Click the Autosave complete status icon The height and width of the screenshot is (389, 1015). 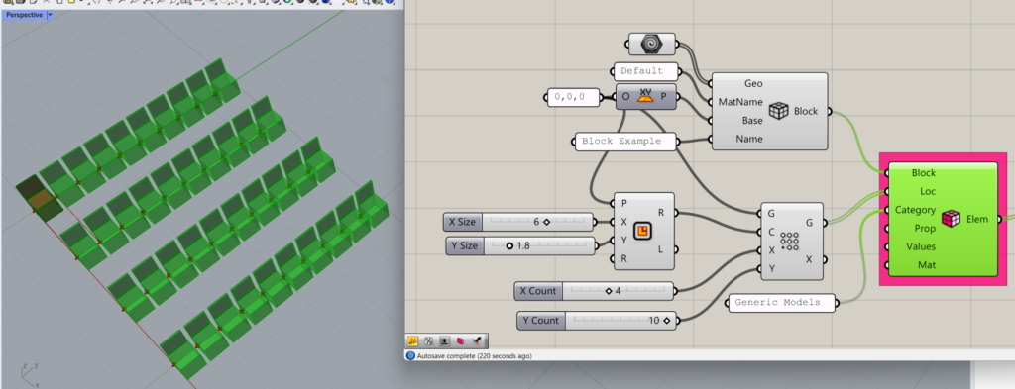(410, 355)
